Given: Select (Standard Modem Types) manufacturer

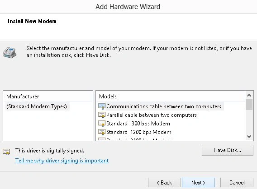Looking at the screenshot, I should [37, 106].
